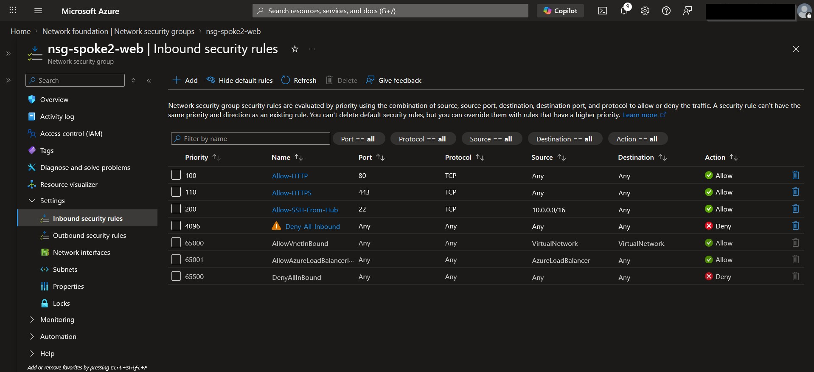
Task: Tick the checkbox for priority 4096 rule
Action: [176, 225]
